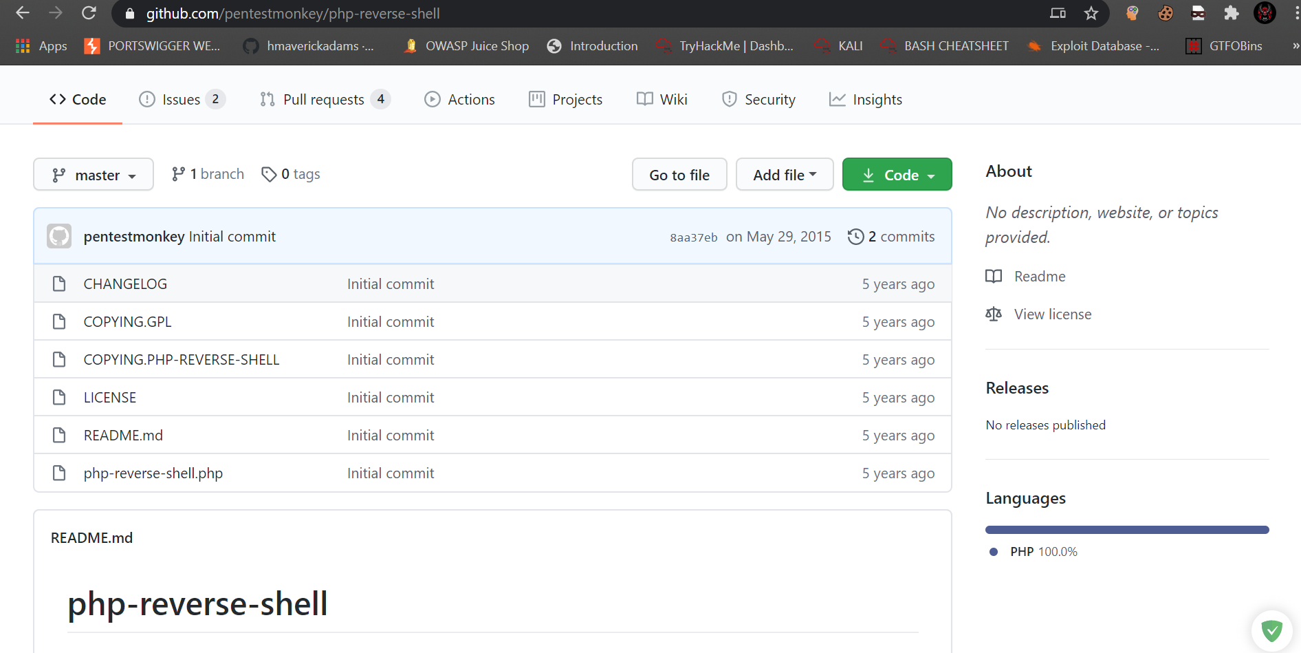Open the CHANGELOG file

(125, 284)
